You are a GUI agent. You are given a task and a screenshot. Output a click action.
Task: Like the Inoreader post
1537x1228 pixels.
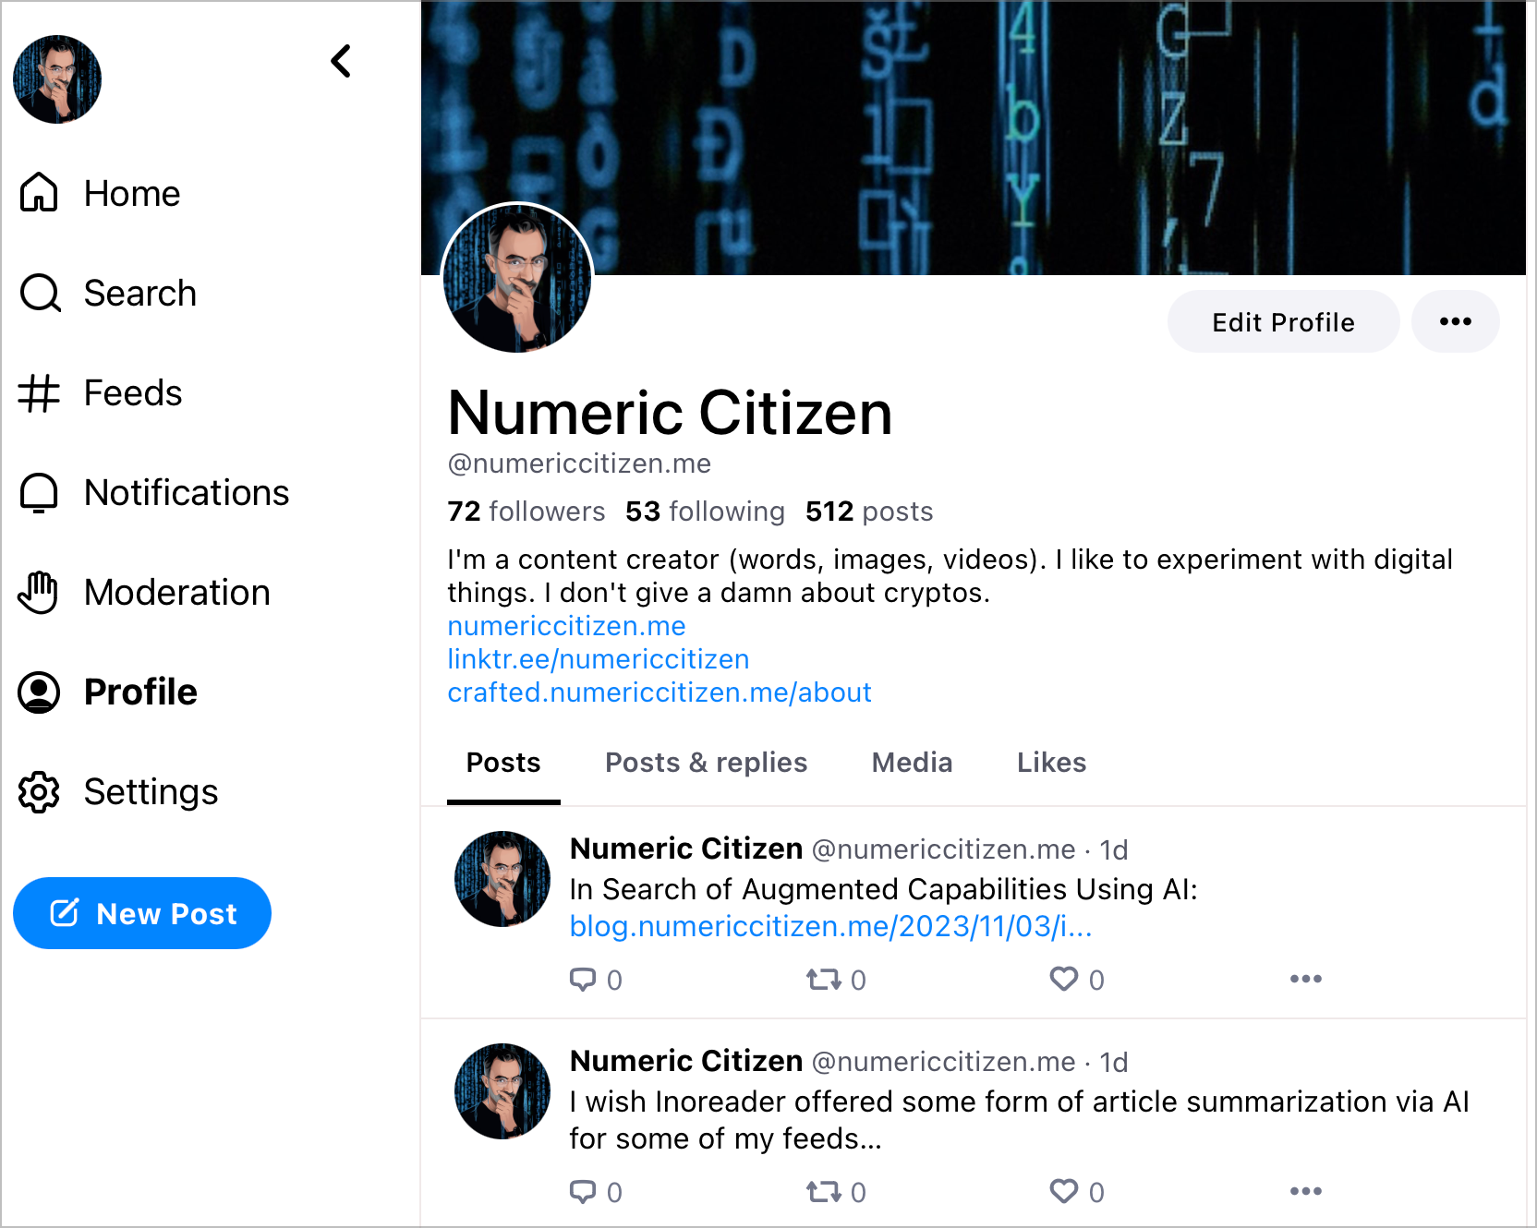click(1065, 1192)
